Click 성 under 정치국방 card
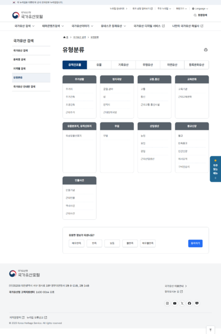The width and height of the screenshot is (221, 334). coord(104,97)
